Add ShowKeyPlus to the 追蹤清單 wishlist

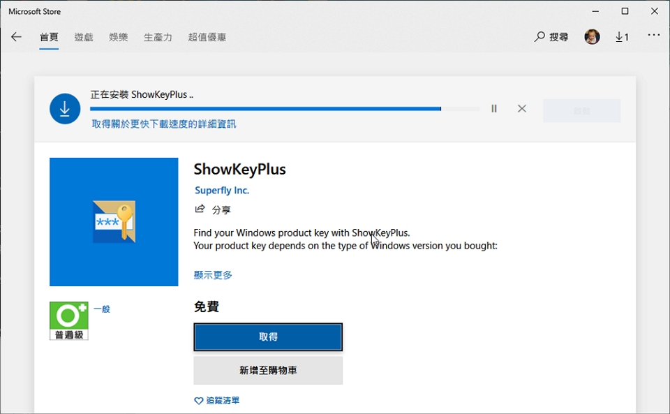216,401
